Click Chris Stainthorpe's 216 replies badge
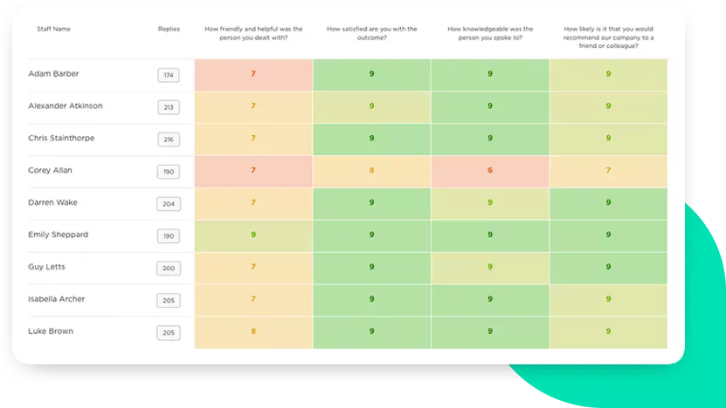The height and width of the screenshot is (408, 726). [x=169, y=139]
